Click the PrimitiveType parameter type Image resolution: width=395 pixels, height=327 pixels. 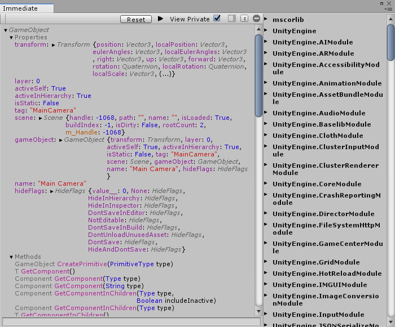131,264
